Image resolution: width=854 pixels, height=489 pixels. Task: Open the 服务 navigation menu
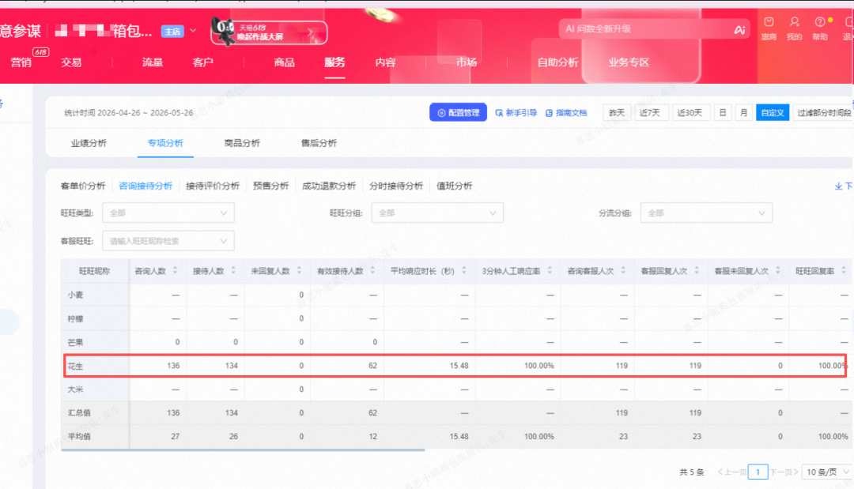pyautogui.click(x=334, y=62)
